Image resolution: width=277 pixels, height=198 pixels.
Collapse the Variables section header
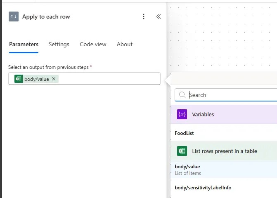(x=231, y=114)
